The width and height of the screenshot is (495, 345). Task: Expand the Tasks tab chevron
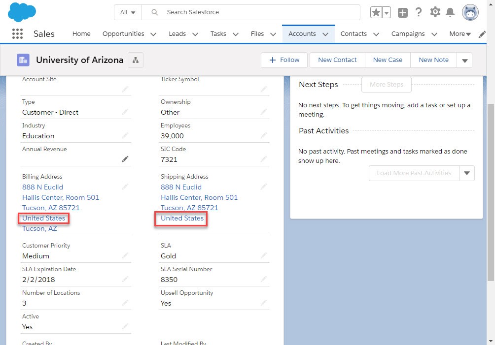tap(236, 34)
